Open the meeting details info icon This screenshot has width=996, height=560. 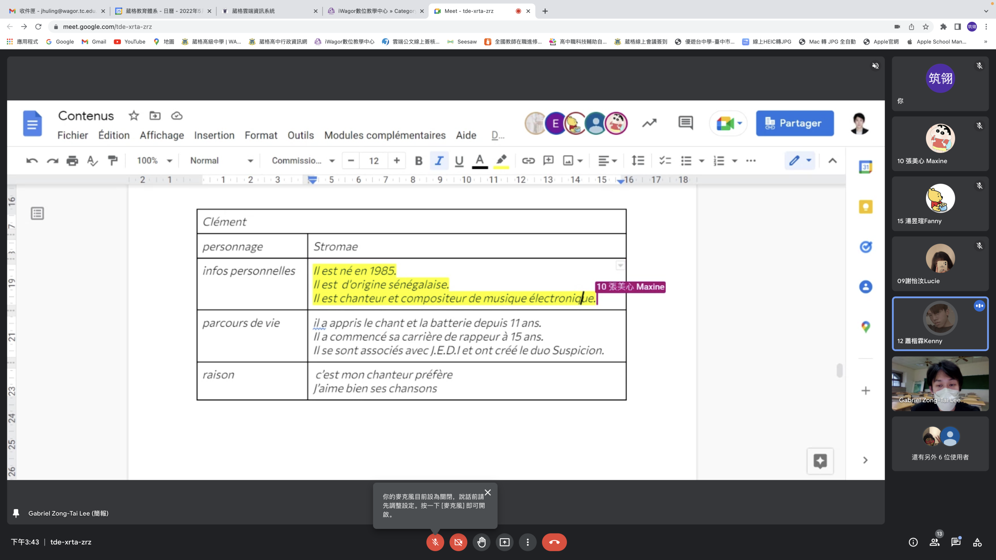tap(913, 542)
